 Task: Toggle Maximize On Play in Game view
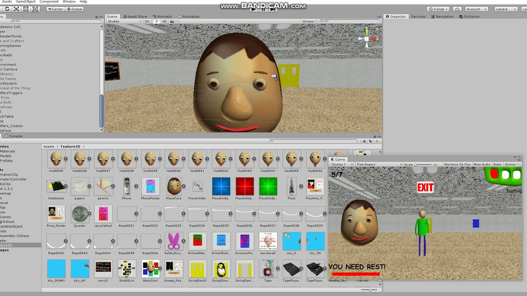(457, 164)
